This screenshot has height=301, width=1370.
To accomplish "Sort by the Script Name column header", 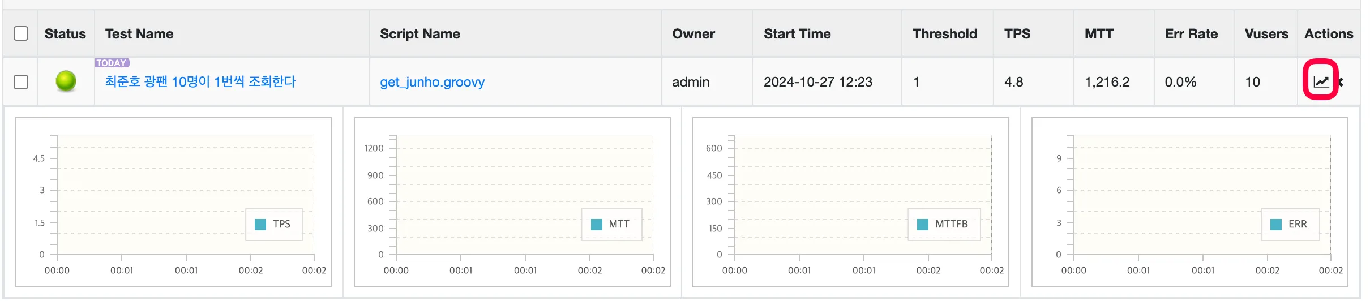I will click(x=420, y=34).
